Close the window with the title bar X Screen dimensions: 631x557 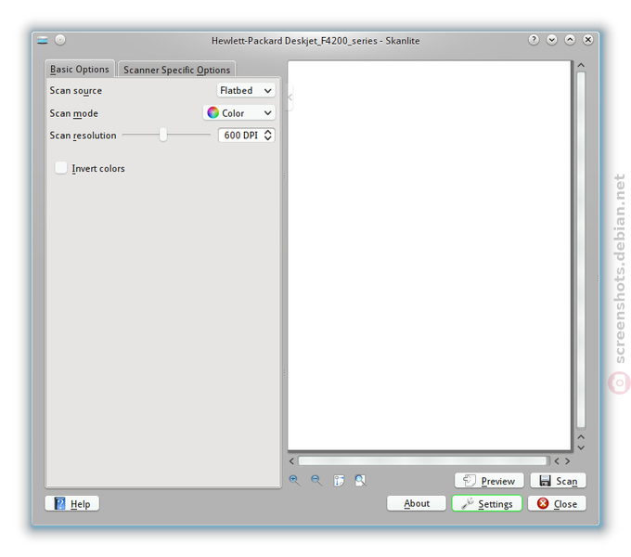[x=588, y=40]
